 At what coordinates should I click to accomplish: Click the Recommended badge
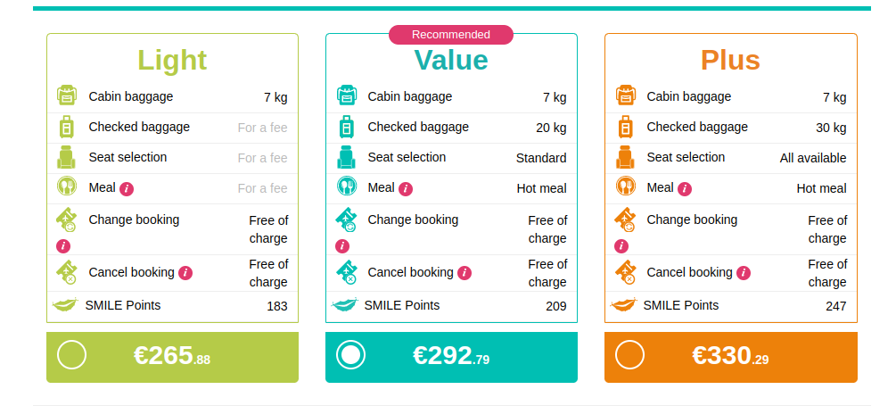click(451, 35)
